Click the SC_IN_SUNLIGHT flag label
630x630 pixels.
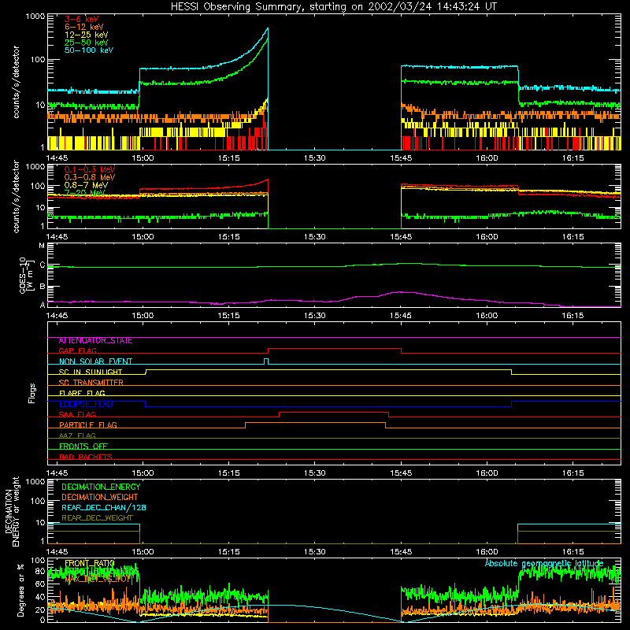(91, 372)
